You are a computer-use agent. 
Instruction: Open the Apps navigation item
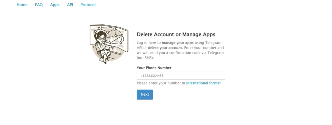coord(55,5)
